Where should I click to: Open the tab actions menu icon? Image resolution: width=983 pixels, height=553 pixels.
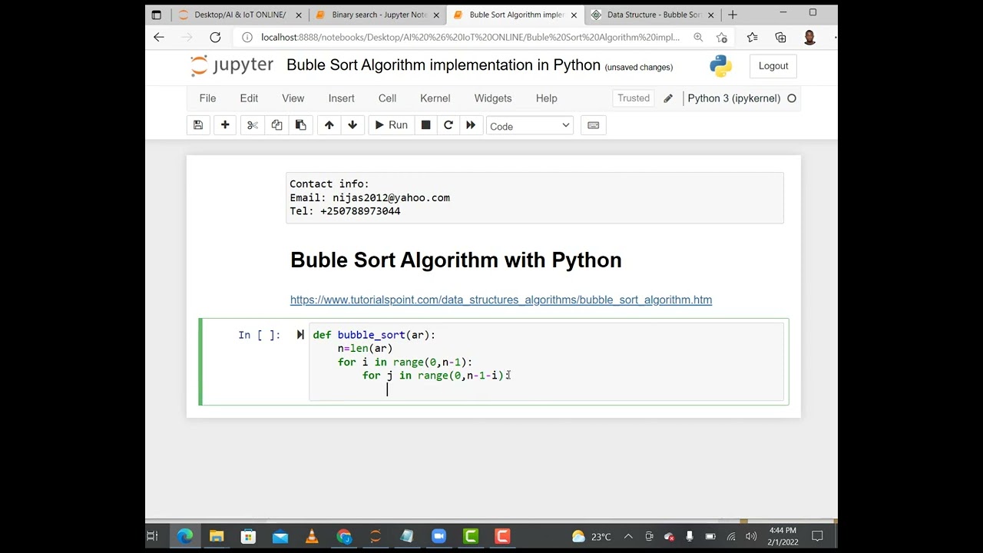click(x=157, y=15)
